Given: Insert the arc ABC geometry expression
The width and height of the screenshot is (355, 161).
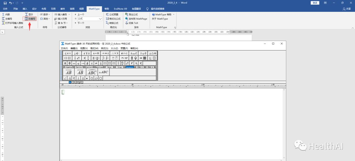Looking at the screenshot, I should click(92, 72).
